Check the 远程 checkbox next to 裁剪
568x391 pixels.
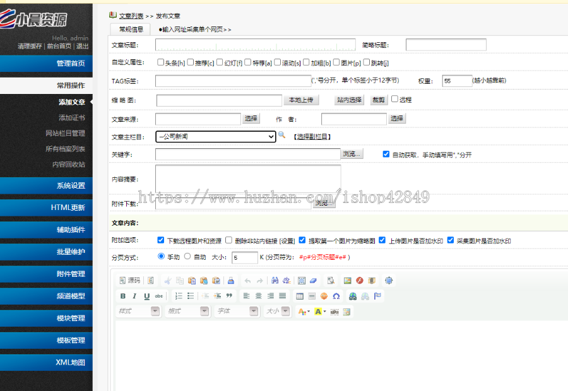(x=395, y=99)
